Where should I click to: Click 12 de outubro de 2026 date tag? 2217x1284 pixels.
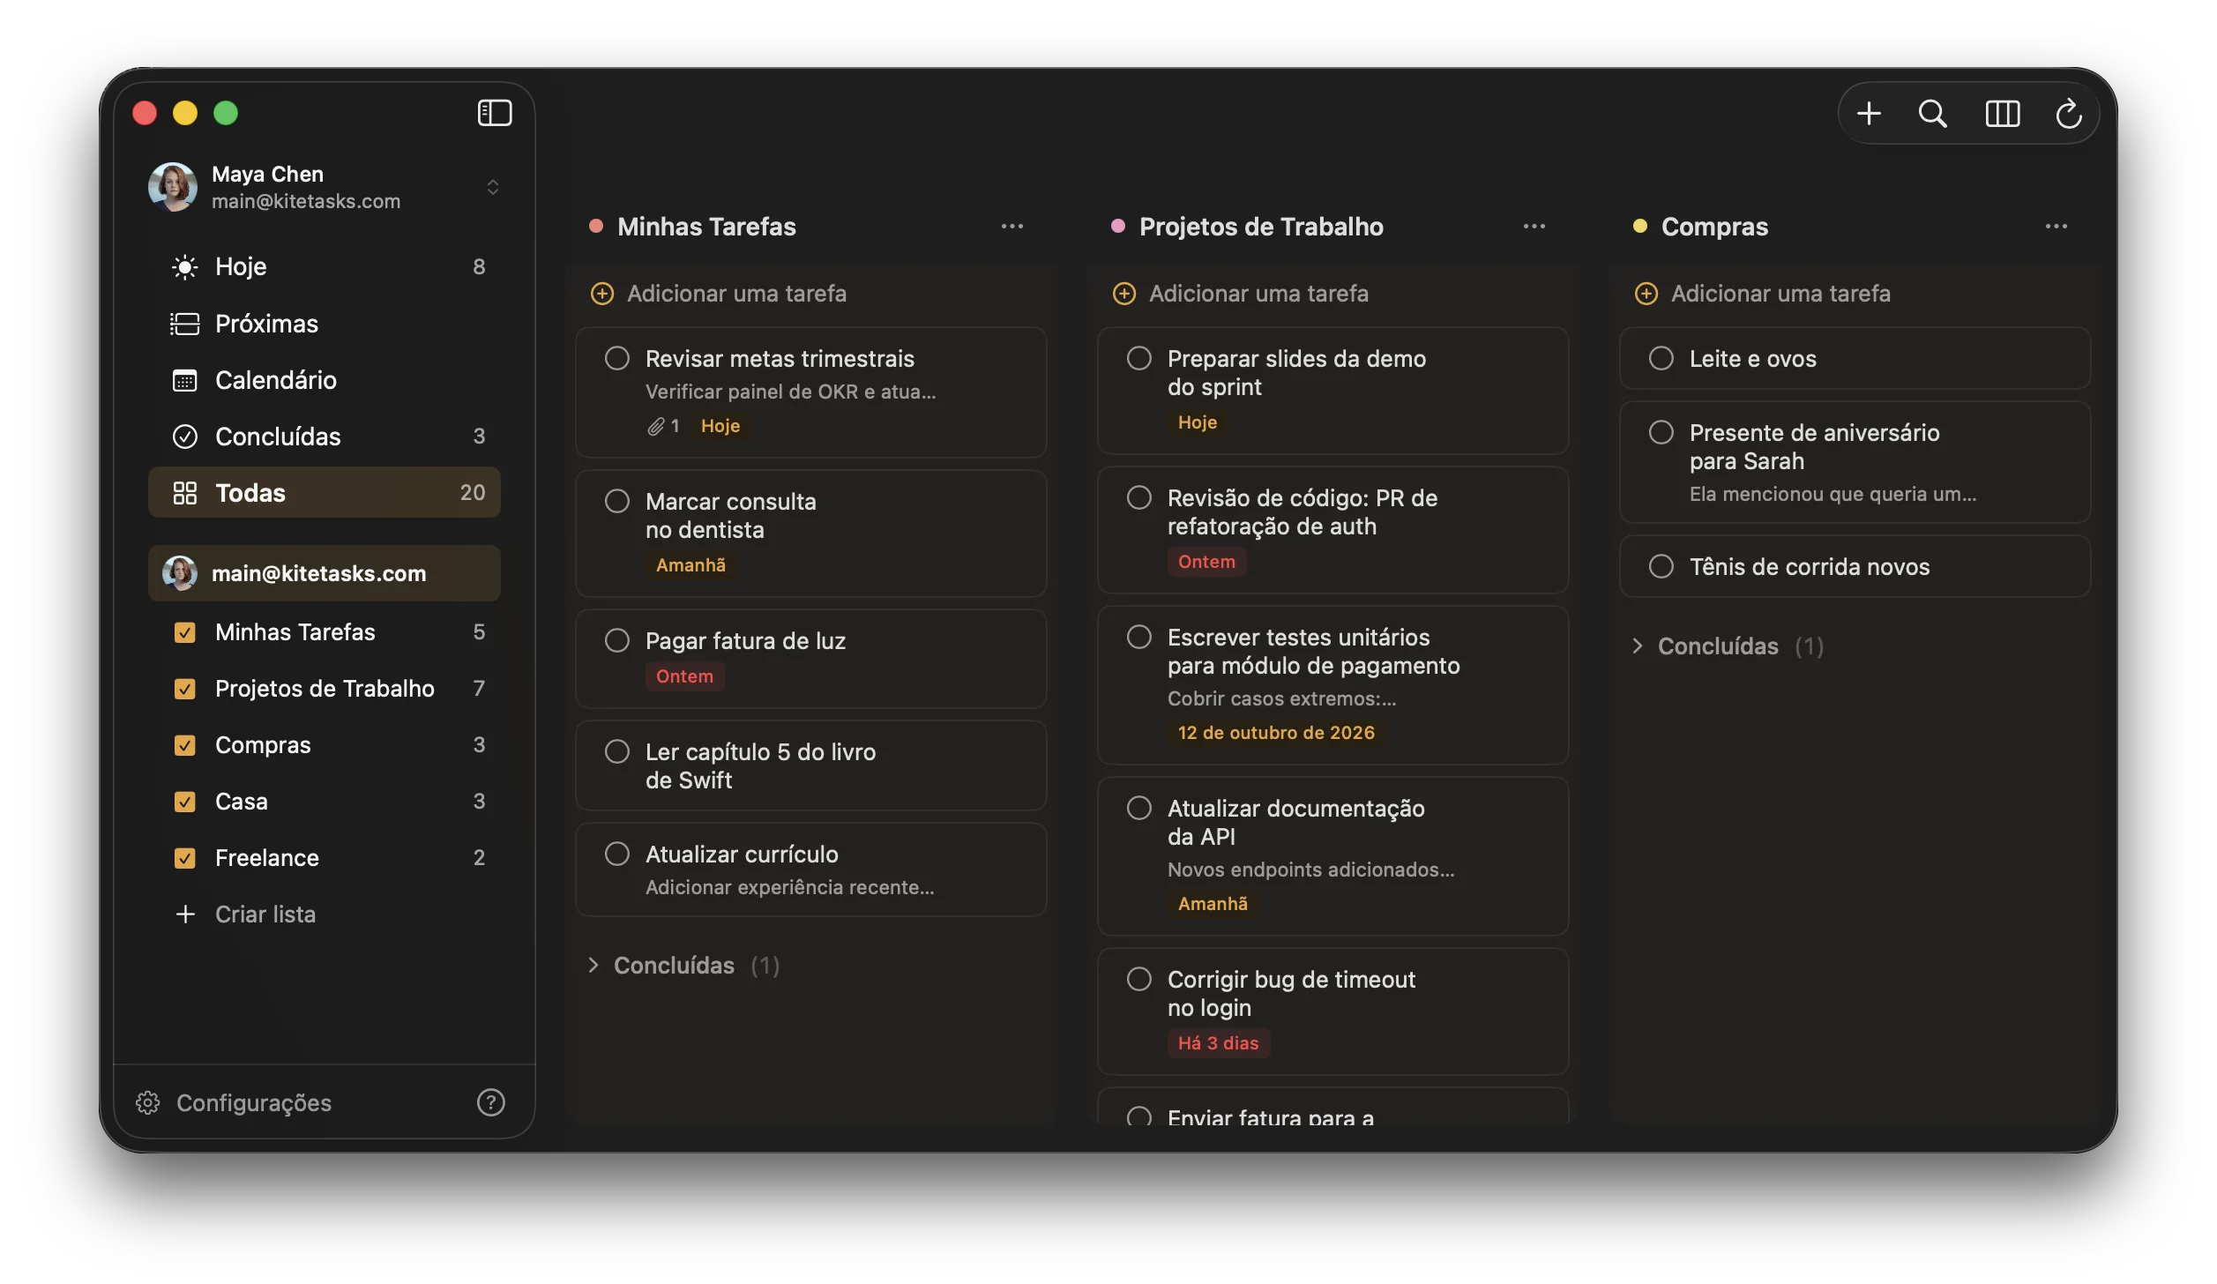coord(1276,733)
